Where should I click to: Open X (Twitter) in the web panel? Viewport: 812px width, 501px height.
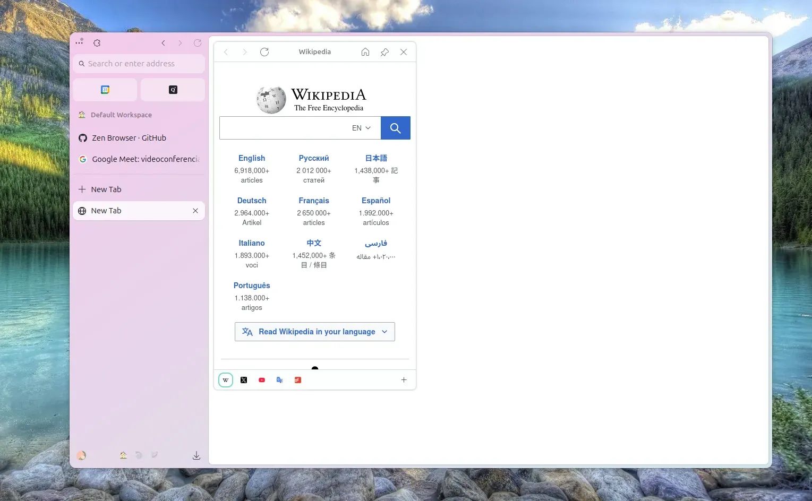(244, 380)
